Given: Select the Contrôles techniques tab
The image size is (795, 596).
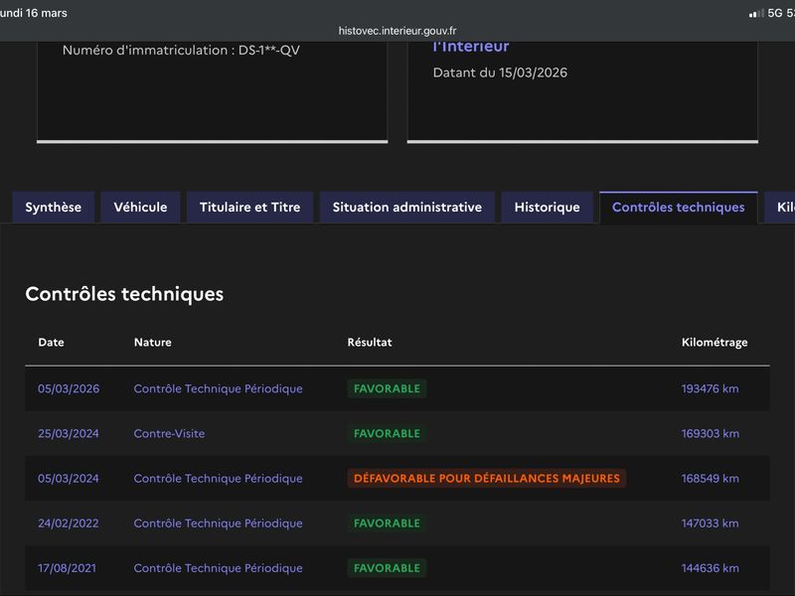Looking at the screenshot, I should (x=679, y=208).
